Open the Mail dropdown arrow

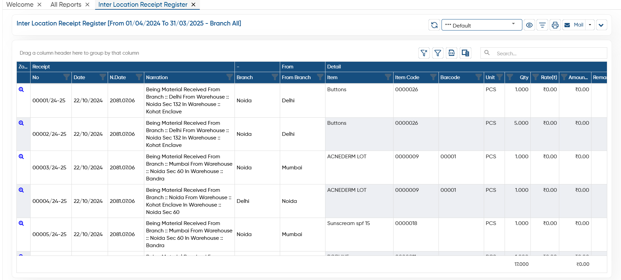point(590,25)
